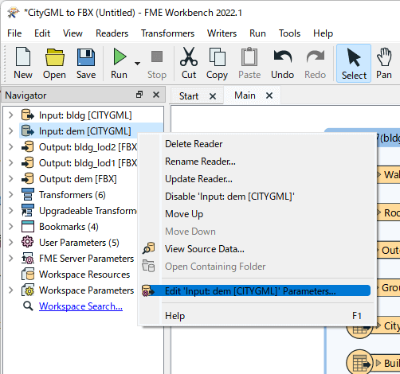Click the Undo arrow icon
The width and height of the screenshot is (400, 374).
(x=283, y=56)
